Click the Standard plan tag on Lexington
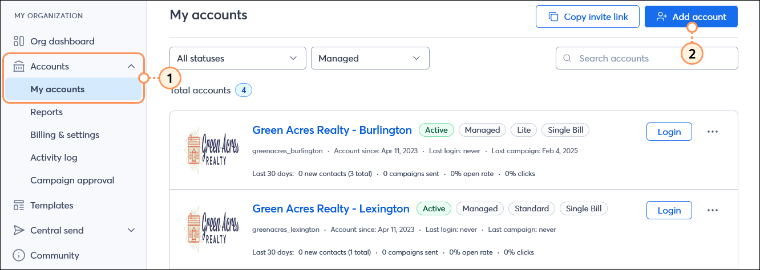 pyautogui.click(x=532, y=208)
